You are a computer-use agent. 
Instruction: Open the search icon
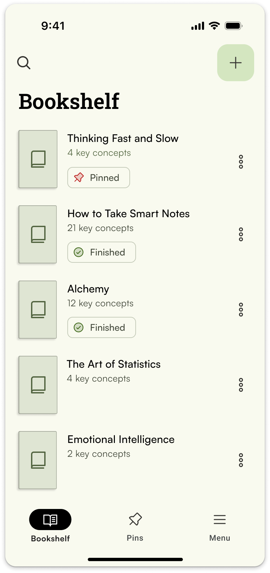pyautogui.click(x=24, y=63)
